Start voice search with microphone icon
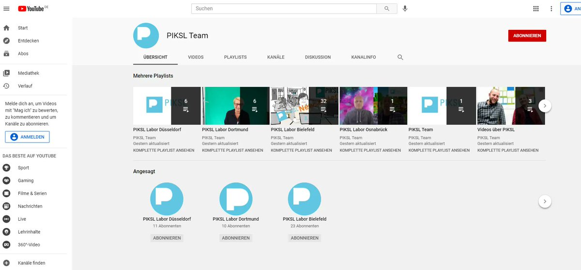 (405, 9)
